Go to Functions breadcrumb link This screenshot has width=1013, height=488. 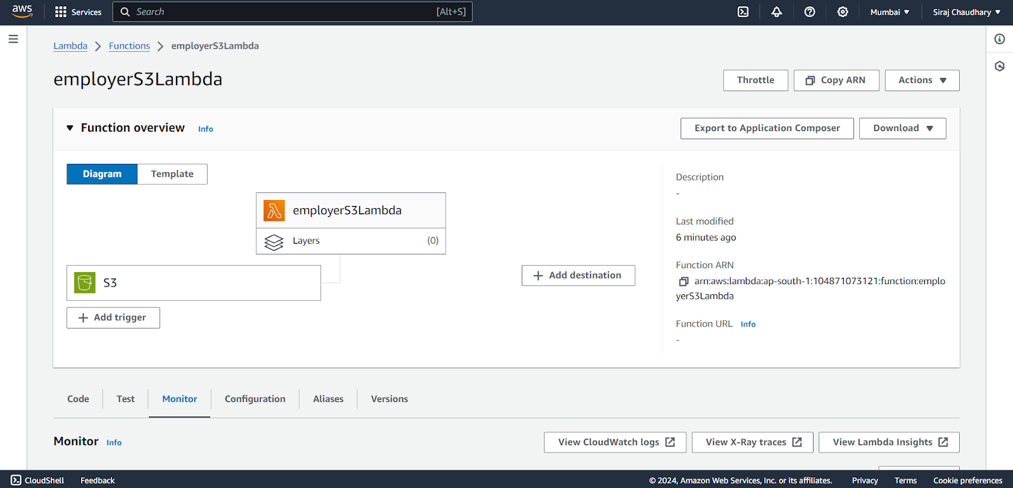click(x=129, y=46)
